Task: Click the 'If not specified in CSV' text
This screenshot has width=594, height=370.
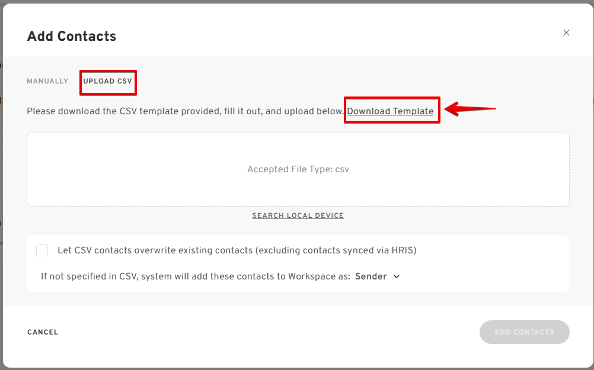Action: point(196,276)
